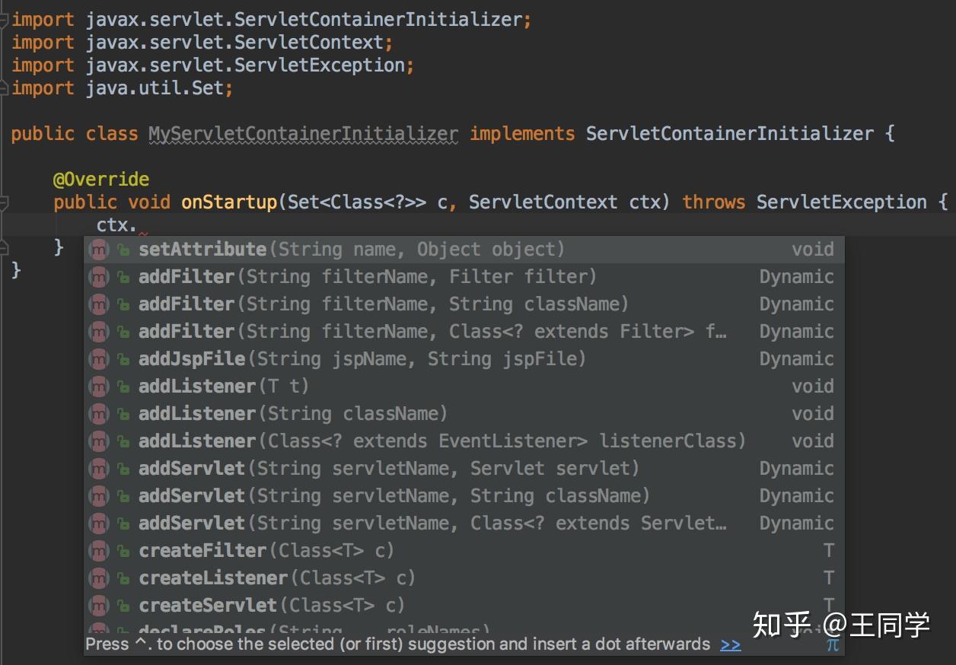956x665 pixels.
Task: Collapse the import statements via gutter fold arrow
Action: point(5,19)
